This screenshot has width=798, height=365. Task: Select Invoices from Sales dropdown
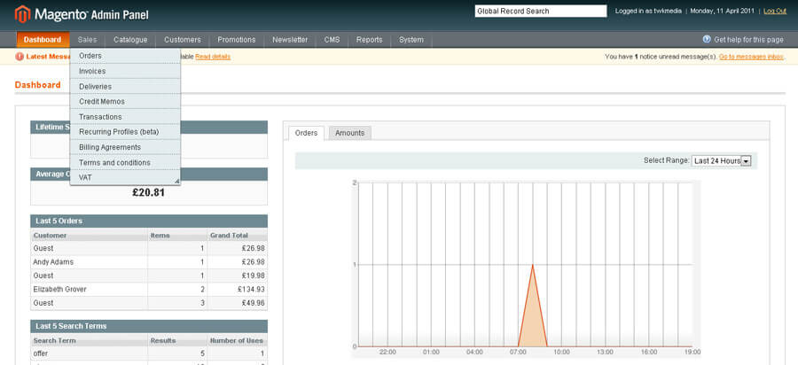[125, 71]
